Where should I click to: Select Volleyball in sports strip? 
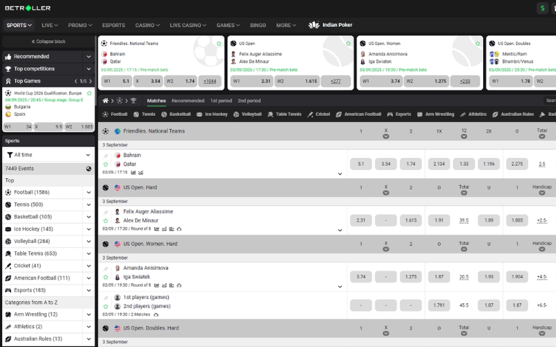tap(247, 114)
